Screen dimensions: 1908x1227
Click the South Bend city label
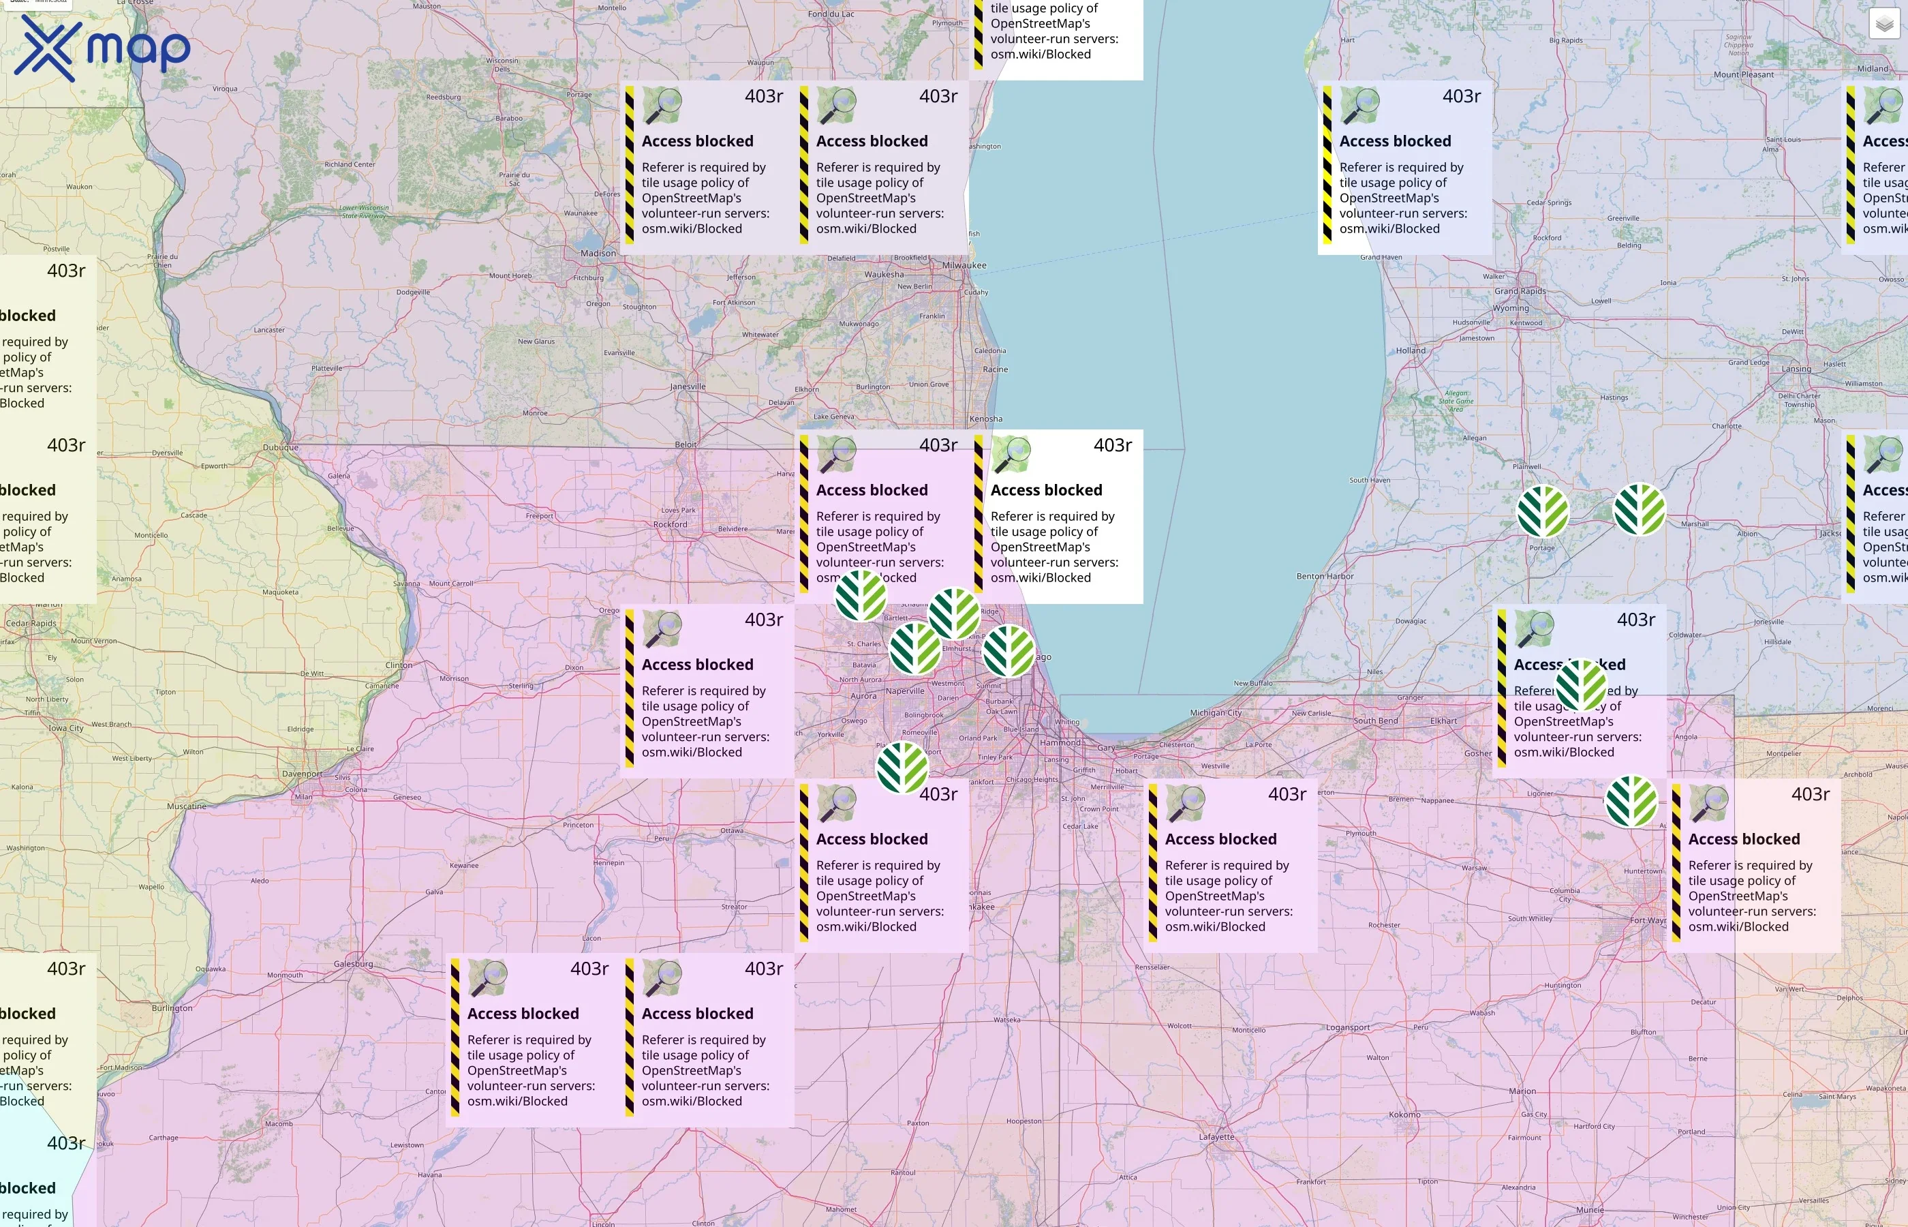tap(1376, 721)
